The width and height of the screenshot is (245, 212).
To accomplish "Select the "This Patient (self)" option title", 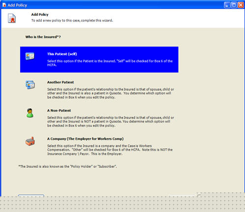I will (x=62, y=54).
